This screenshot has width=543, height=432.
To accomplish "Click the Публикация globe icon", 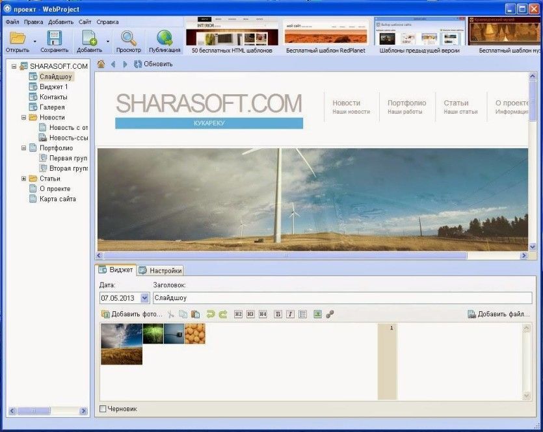I will coord(165,38).
